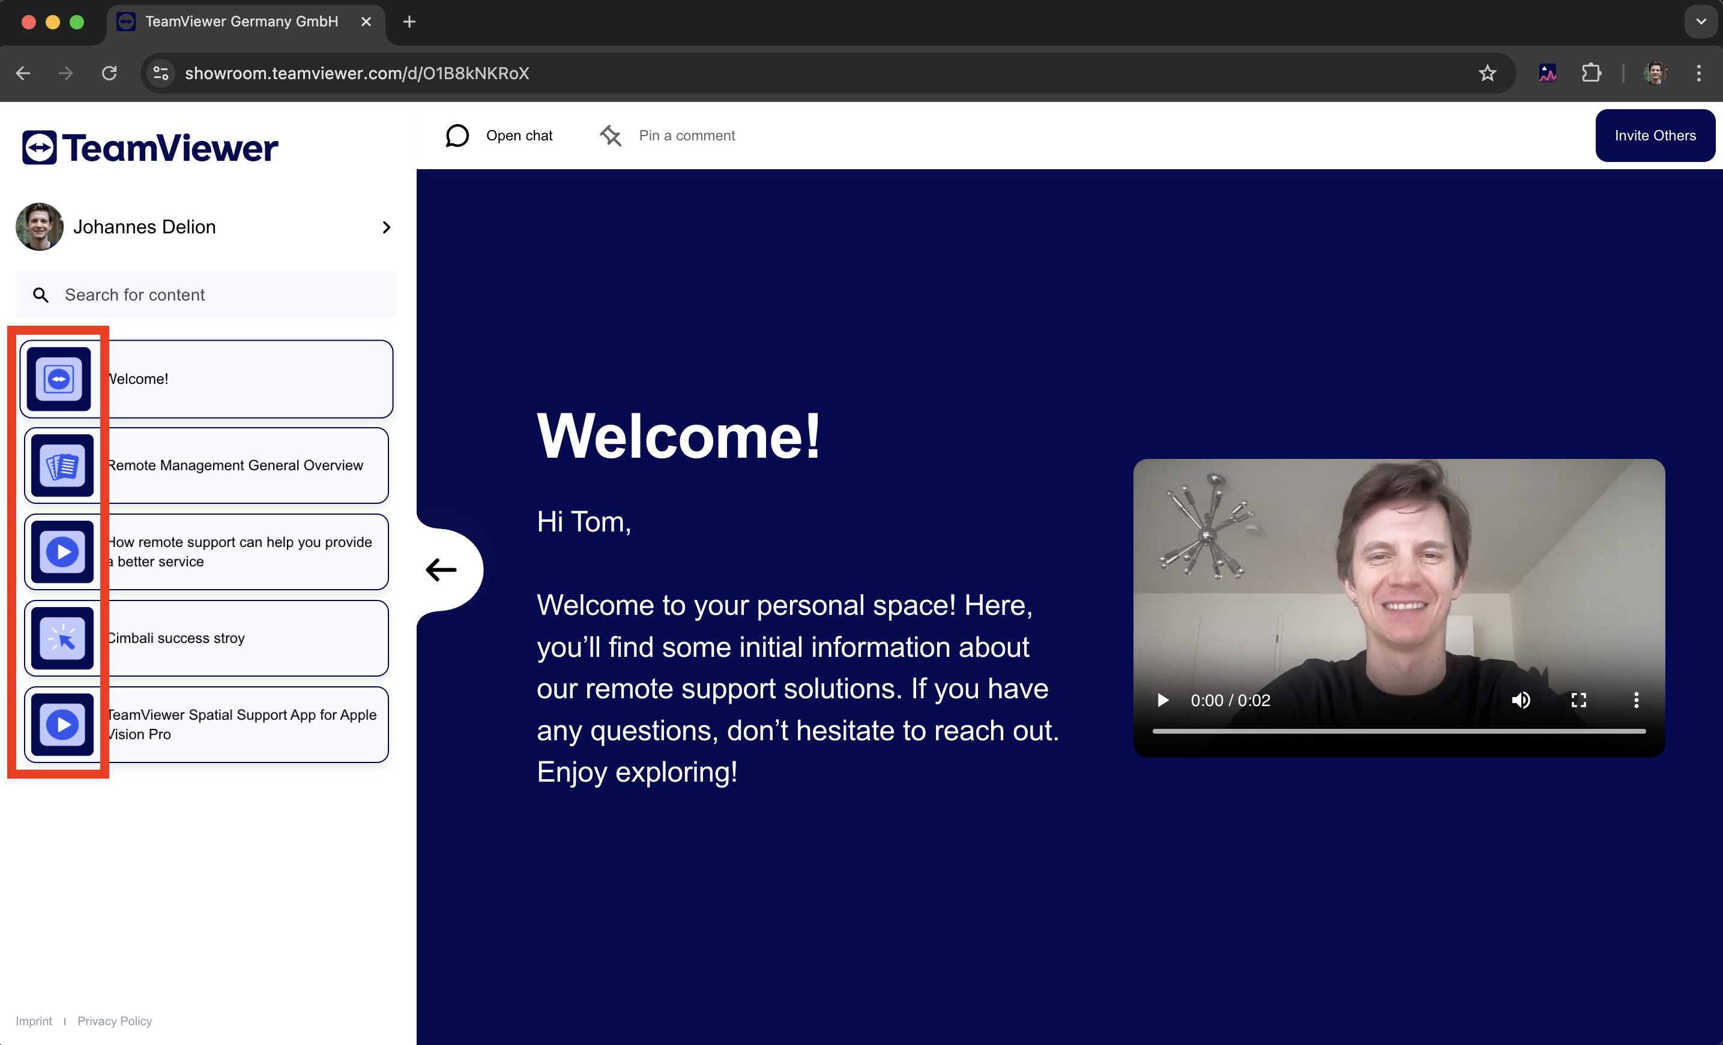Open the browser extensions puzzle icon
This screenshot has width=1723, height=1045.
(1591, 73)
